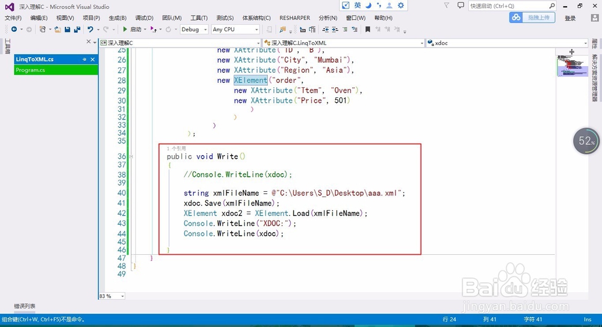
Task: Click the code minimap scrollbar preview
Action: [x=572, y=66]
